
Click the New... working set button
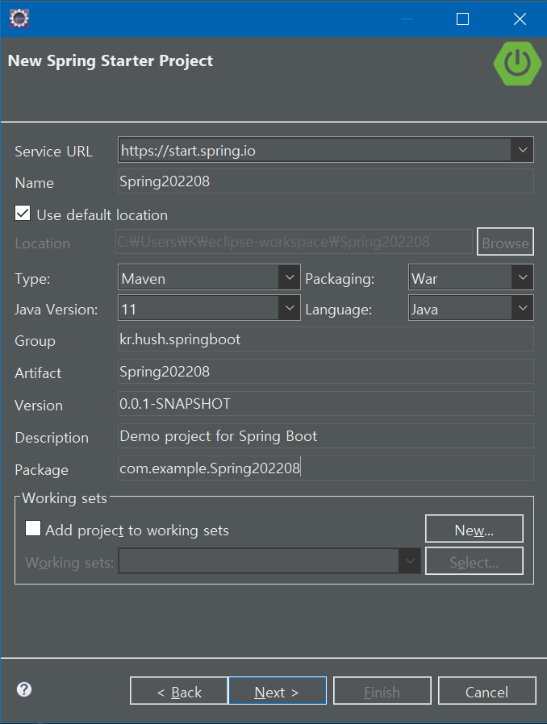[x=474, y=529]
